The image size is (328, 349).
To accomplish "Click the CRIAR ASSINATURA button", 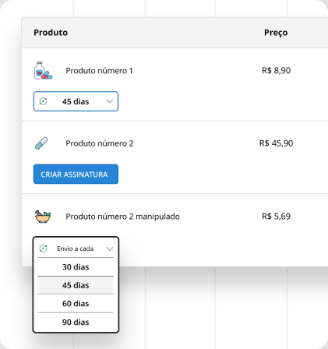I will [x=76, y=174].
